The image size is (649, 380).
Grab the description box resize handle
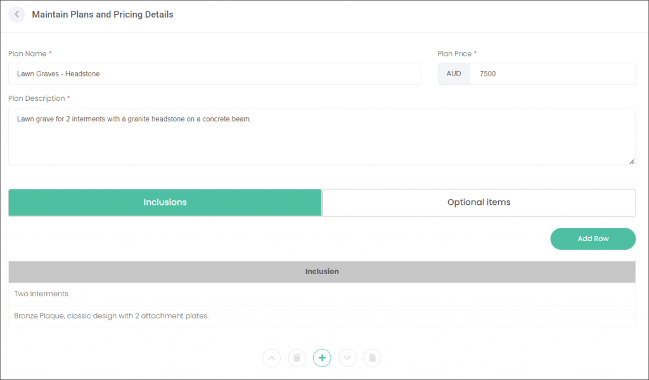632,162
